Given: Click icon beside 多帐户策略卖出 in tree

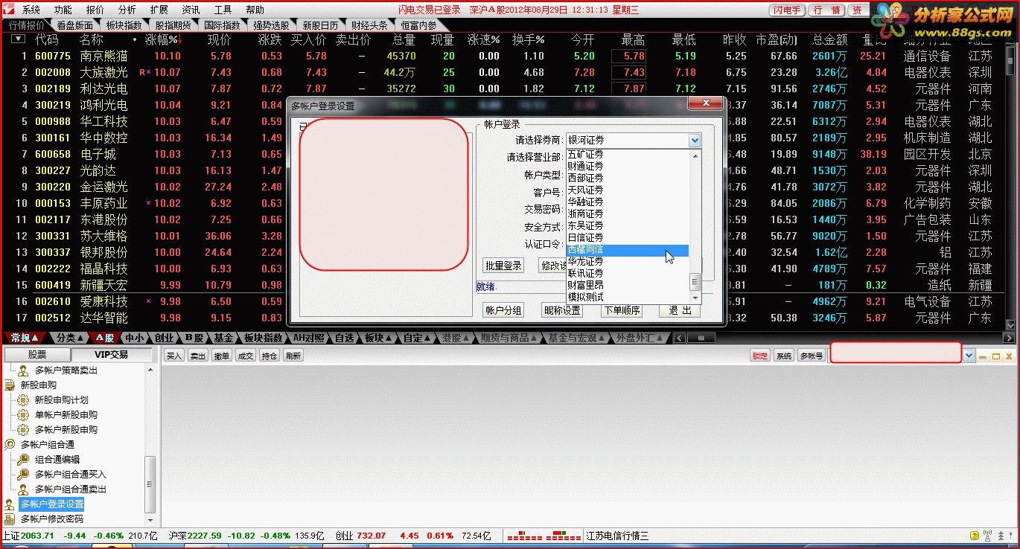Looking at the screenshot, I should click(x=24, y=370).
